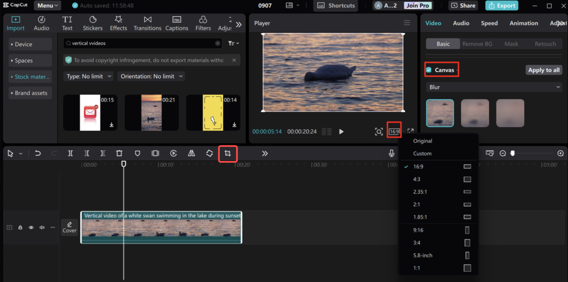Switch to the Audio tab
Image resolution: width=568 pixels, height=282 pixels.
[461, 23]
